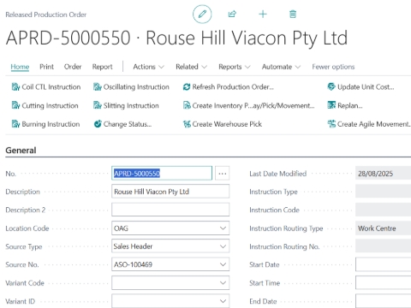Click the No. field ellipsis button
The image size is (411, 308).
coord(223,174)
